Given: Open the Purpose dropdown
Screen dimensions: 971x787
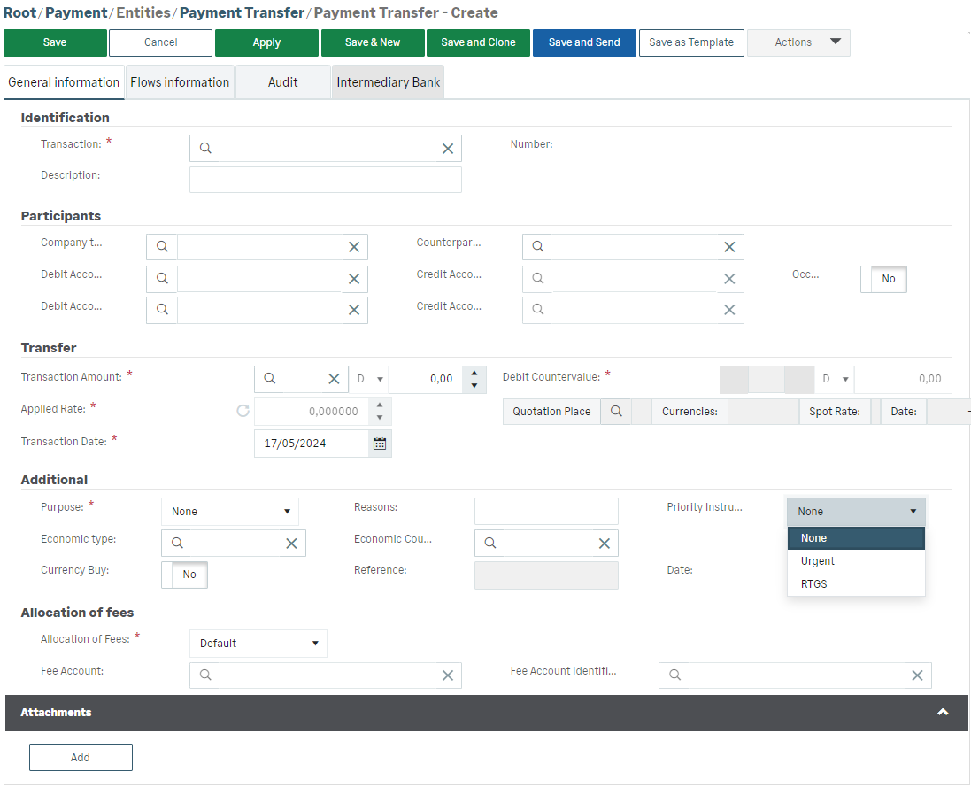Looking at the screenshot, I should [230, 512].
